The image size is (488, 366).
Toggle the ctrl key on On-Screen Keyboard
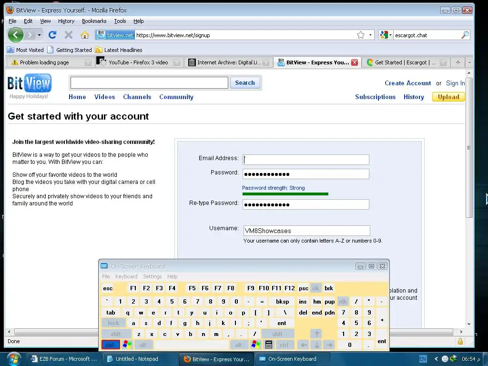[111, 345]
